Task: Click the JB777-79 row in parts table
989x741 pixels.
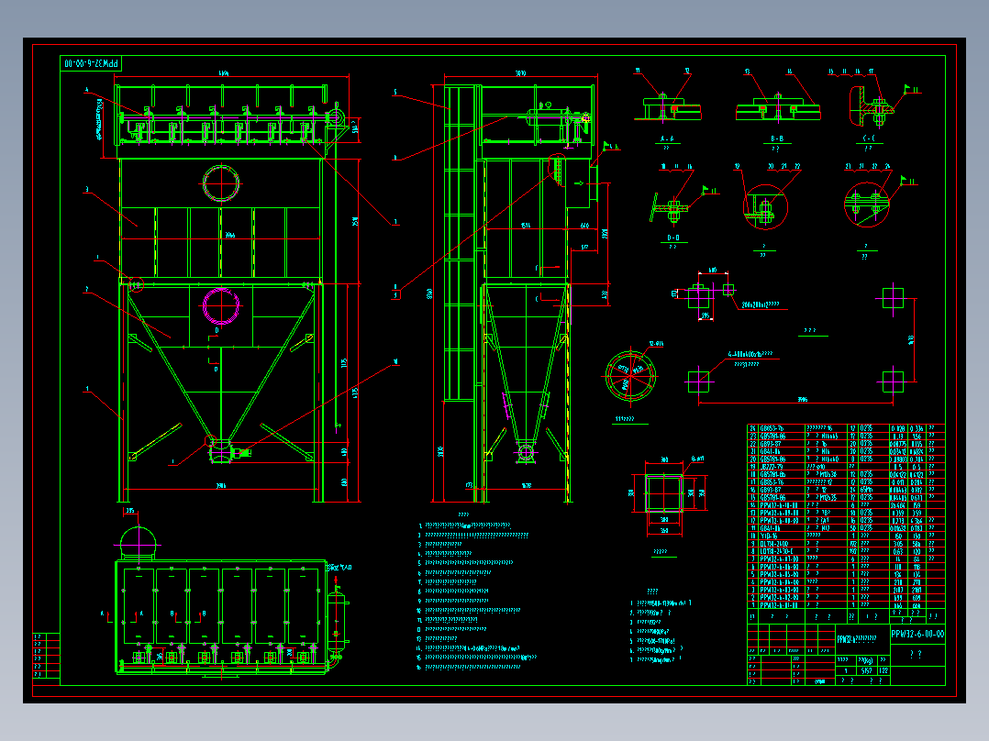Action: click(846, 467)
